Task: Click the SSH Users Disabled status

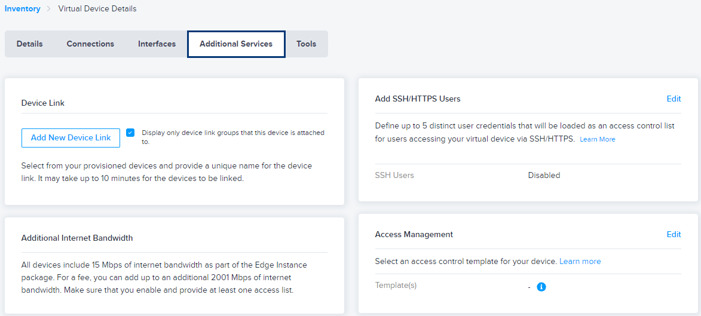Action: click(x=544, y=175)
